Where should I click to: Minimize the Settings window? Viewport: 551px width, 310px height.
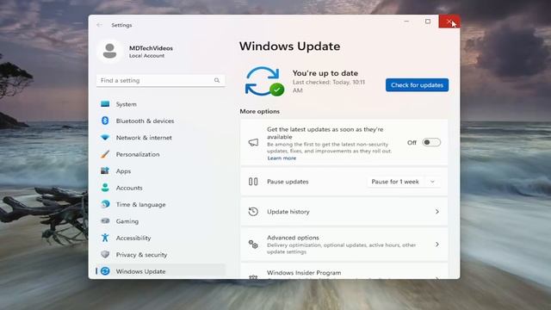point(406,22)
